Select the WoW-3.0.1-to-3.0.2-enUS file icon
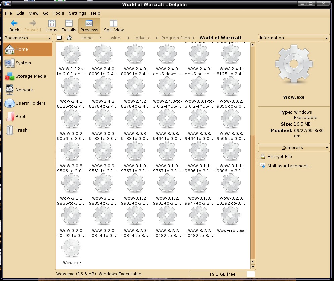334x281 pixels. [199, 86]
